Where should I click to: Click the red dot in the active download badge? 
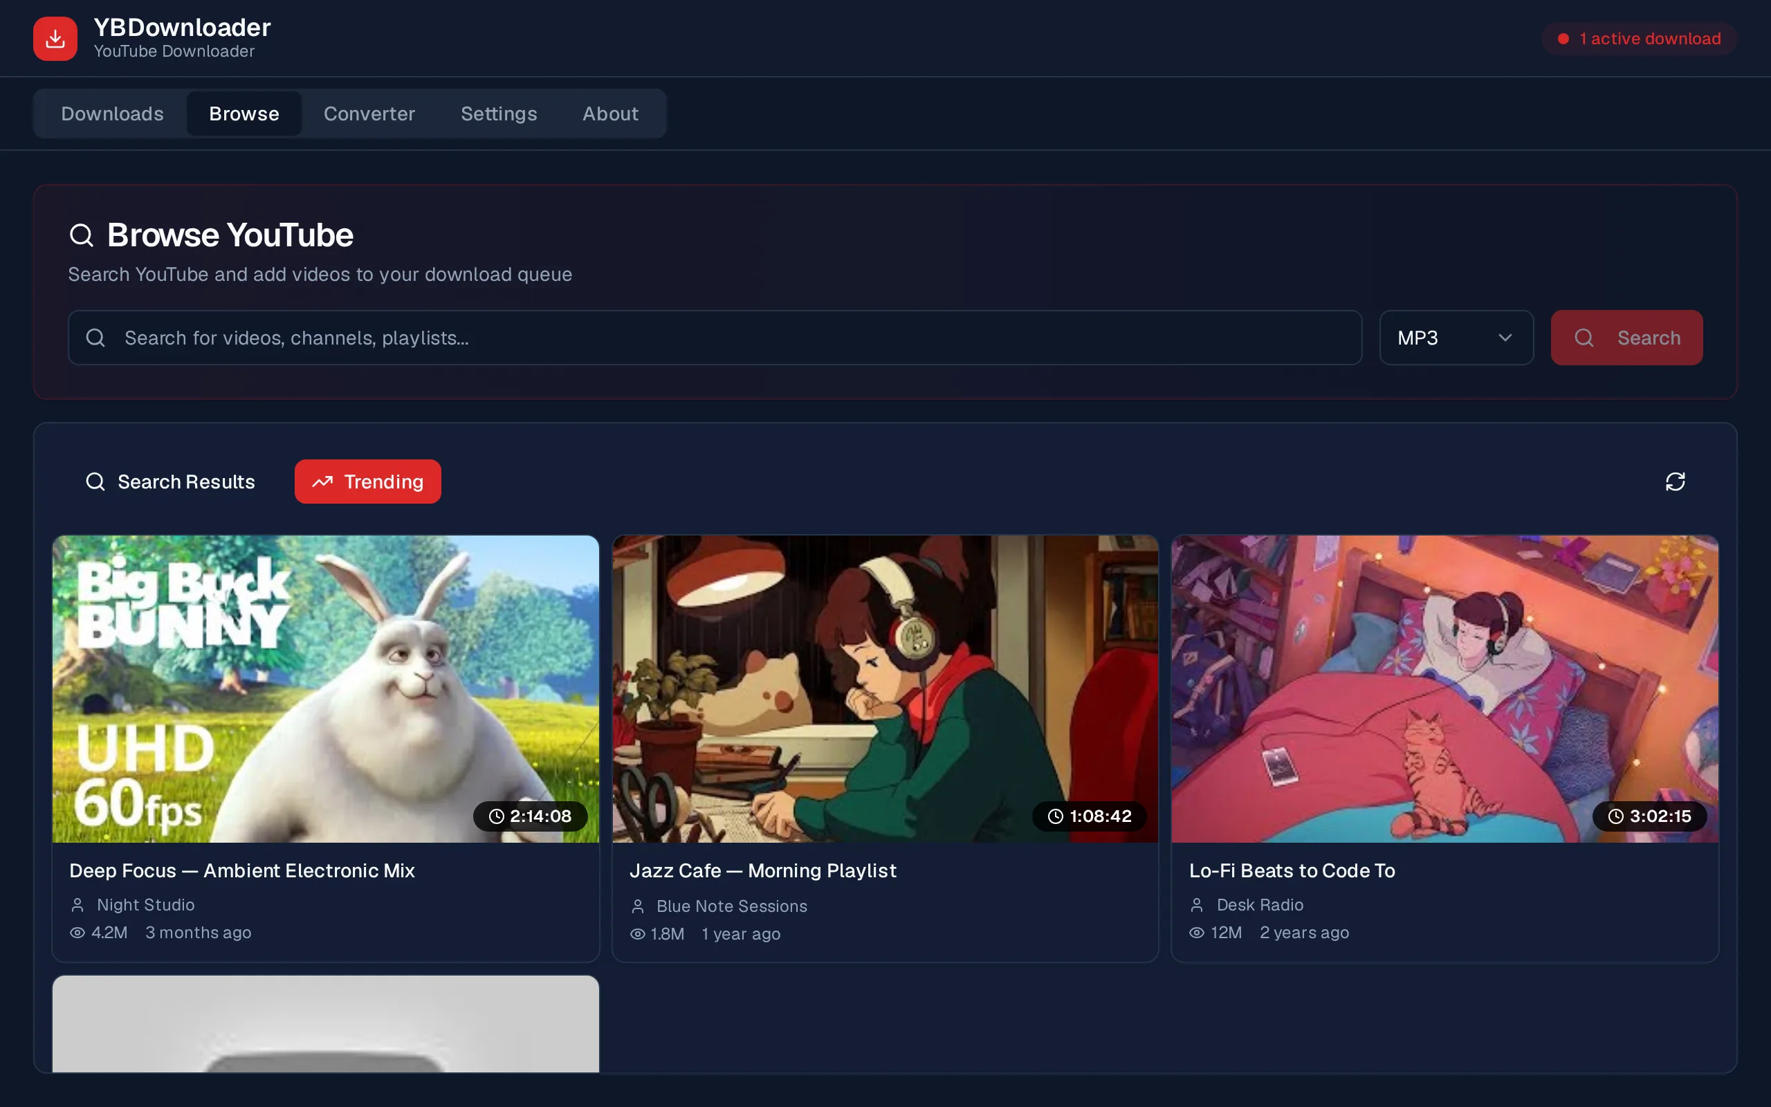point(1563,39)
